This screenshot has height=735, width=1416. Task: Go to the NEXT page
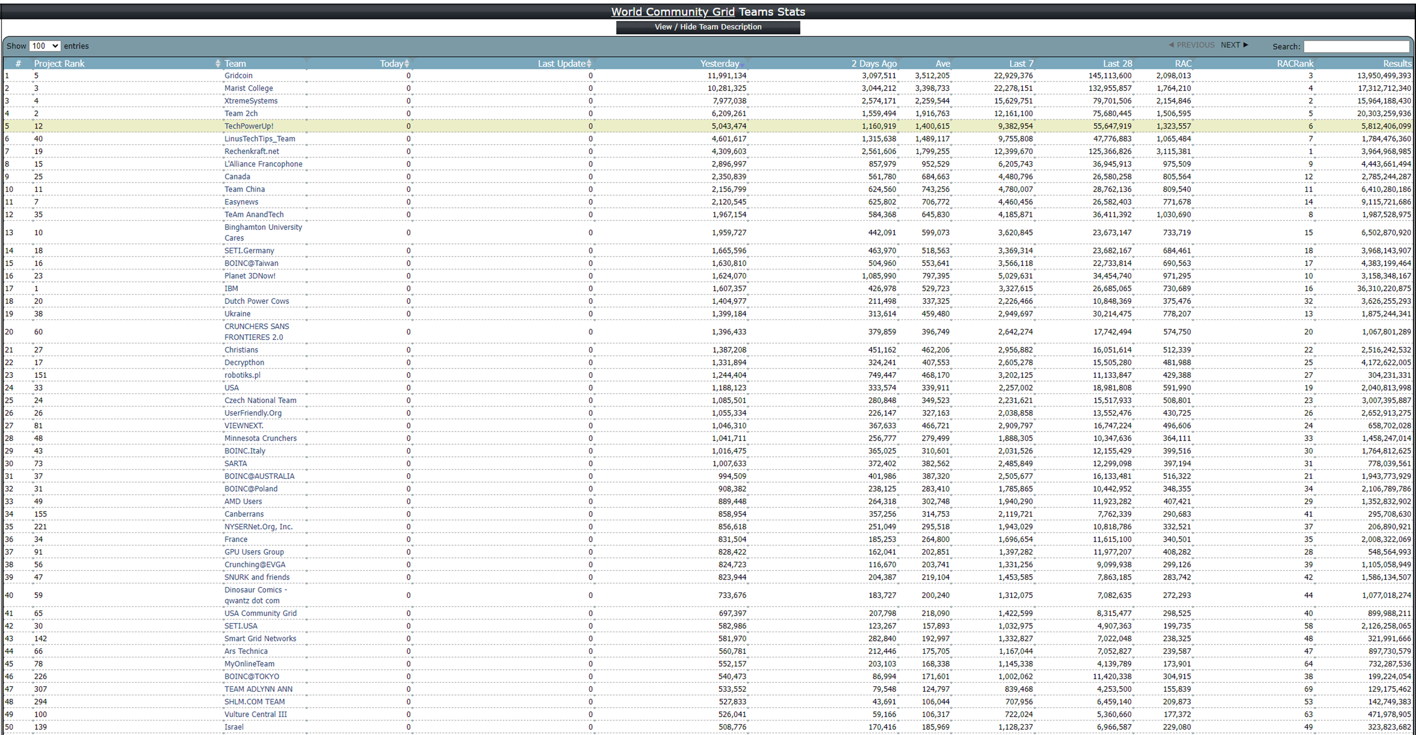point(1234,45)
